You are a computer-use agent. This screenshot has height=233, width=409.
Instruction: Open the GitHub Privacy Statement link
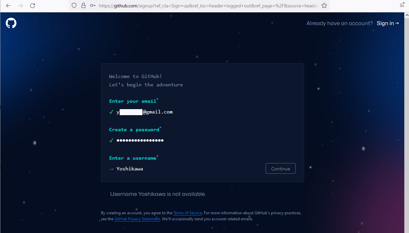point(137,219)
